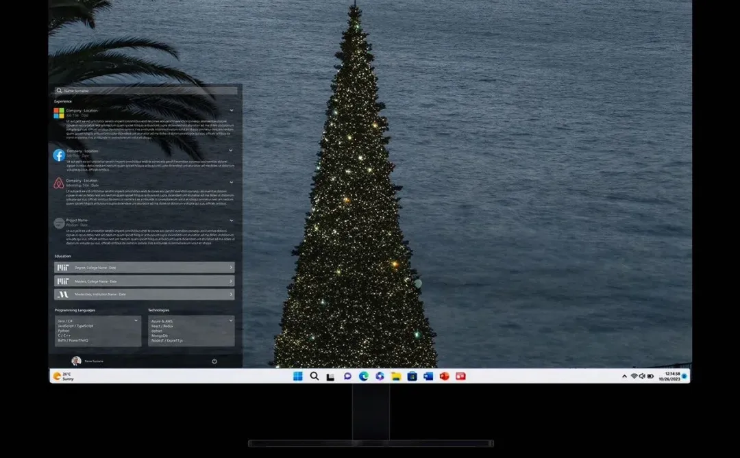Open Task View from taskbar

[x=330, y=377]
